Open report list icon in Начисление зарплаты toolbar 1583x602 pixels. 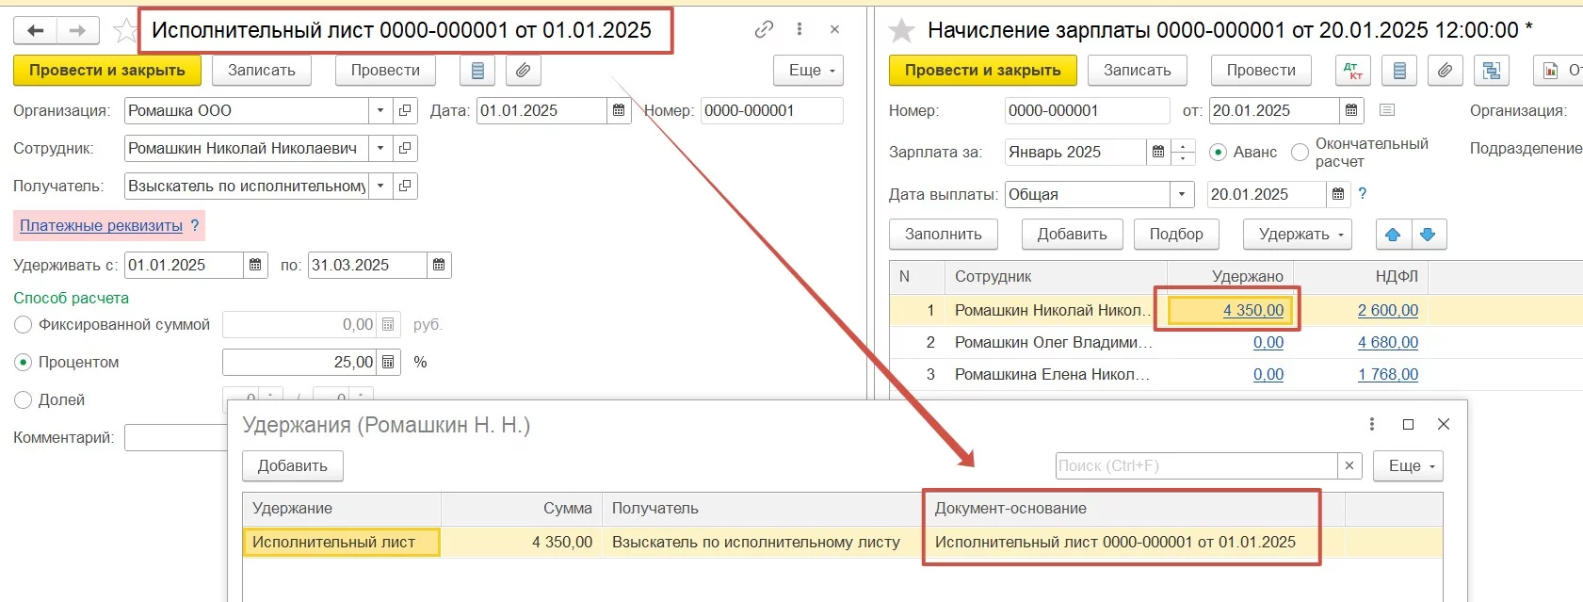click(1399, 71)
